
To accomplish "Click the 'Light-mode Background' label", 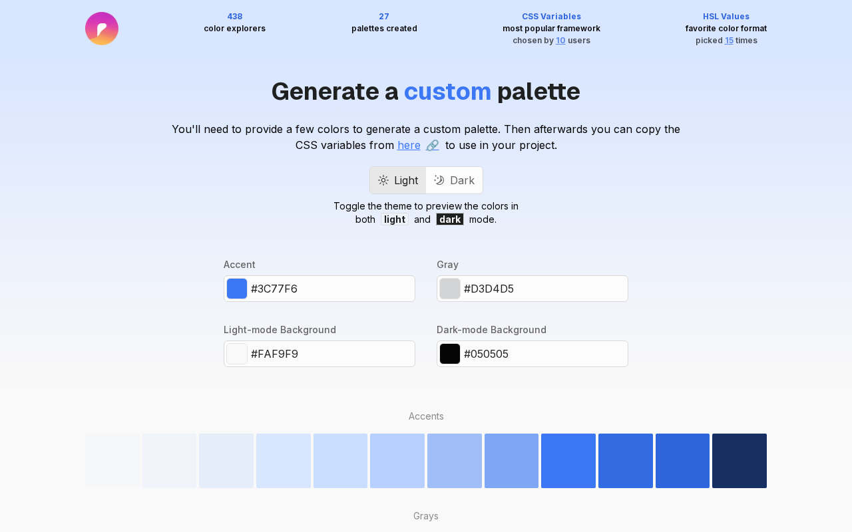I will point(280,330).
